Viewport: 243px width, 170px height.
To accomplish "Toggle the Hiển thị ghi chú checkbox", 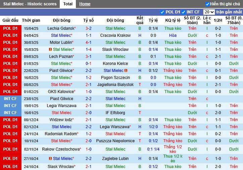I will 207,4.
